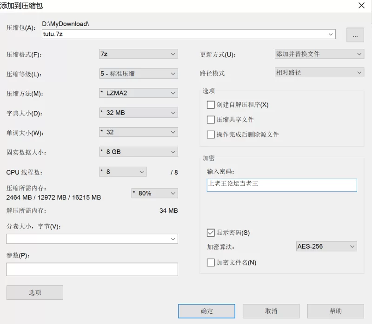The height and width of the screenshot is (324, 372).
Task: Expand the 8 GB solid block size dropdown
Action: click(x=138, y=152)
